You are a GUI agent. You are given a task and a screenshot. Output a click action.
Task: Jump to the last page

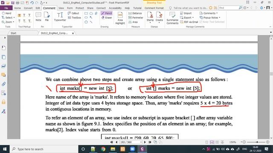(150, 142)
